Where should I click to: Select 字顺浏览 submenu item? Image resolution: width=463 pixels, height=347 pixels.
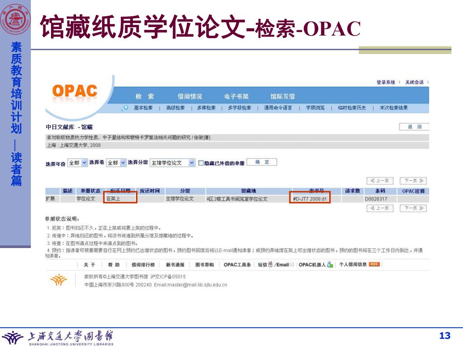[315, 108]
